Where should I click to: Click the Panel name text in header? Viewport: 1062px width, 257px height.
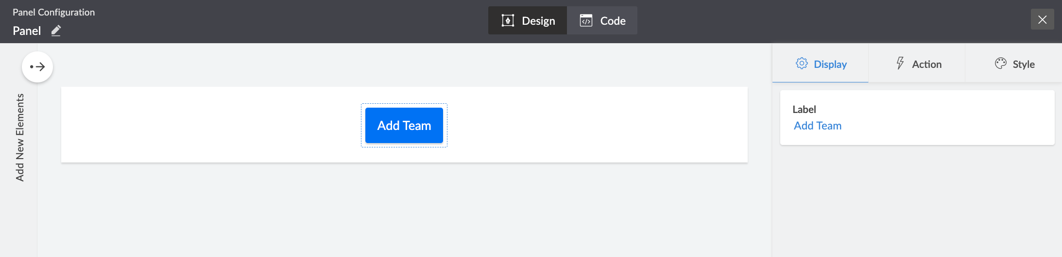[x=27, y=31]
